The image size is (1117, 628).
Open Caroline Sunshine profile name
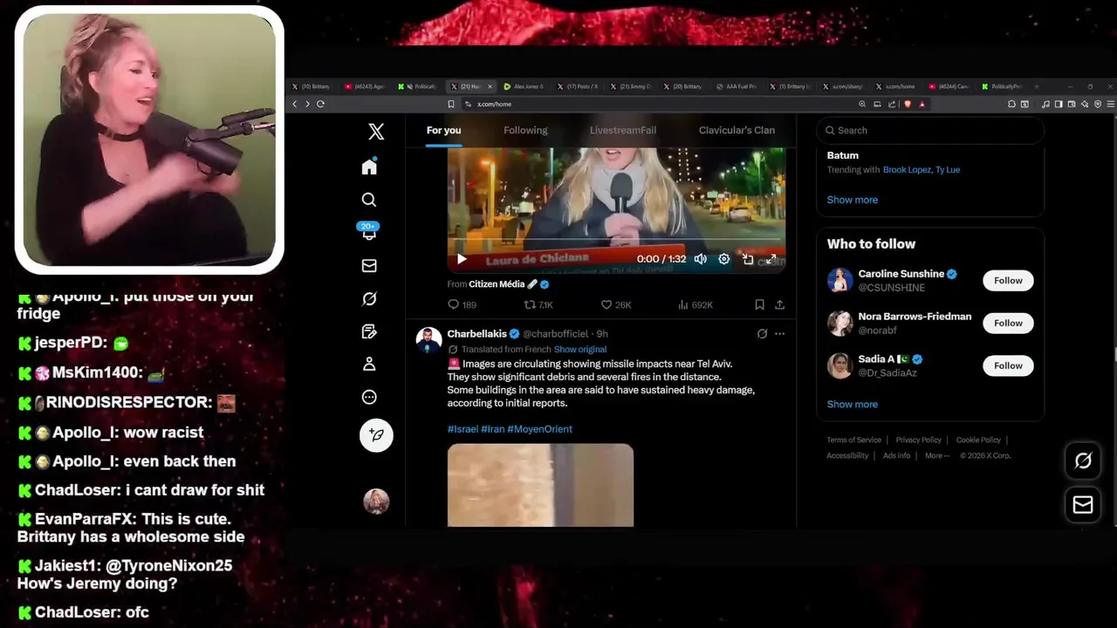pyautogui.click(x=901, y=274)
